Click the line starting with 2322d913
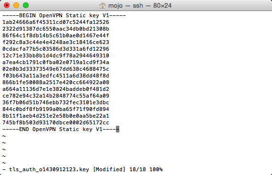The width and height of the screenshot is (272, 175). click(56, 29)
